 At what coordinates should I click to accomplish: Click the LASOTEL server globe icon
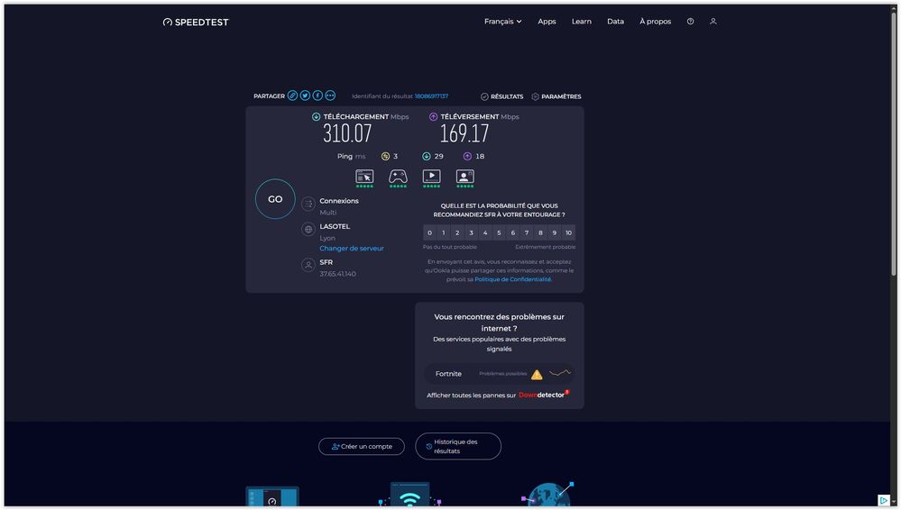[308, 229]
